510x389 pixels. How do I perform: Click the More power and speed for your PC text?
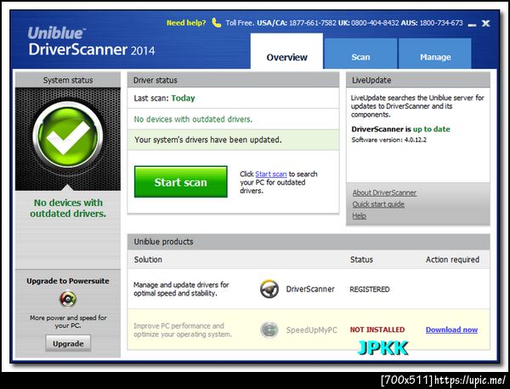pyautogui.click(x=68, y=322)
